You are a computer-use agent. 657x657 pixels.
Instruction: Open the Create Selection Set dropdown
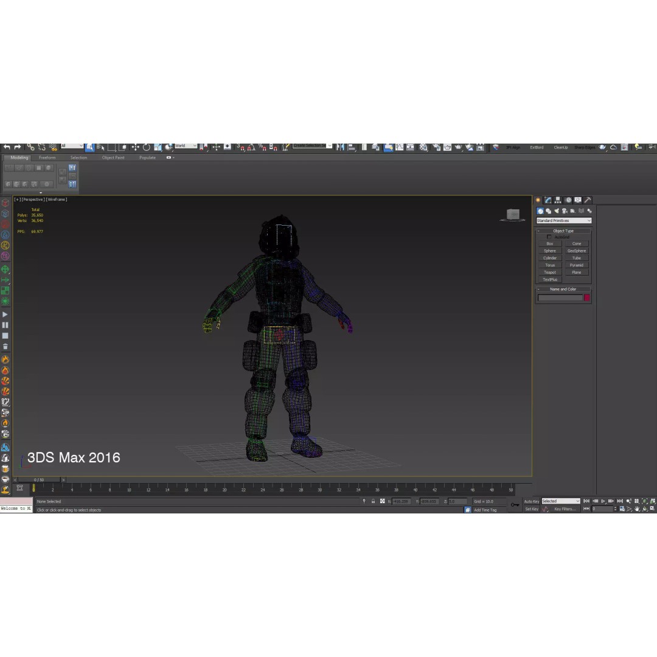pyautogui.click(x=312, y=146)
